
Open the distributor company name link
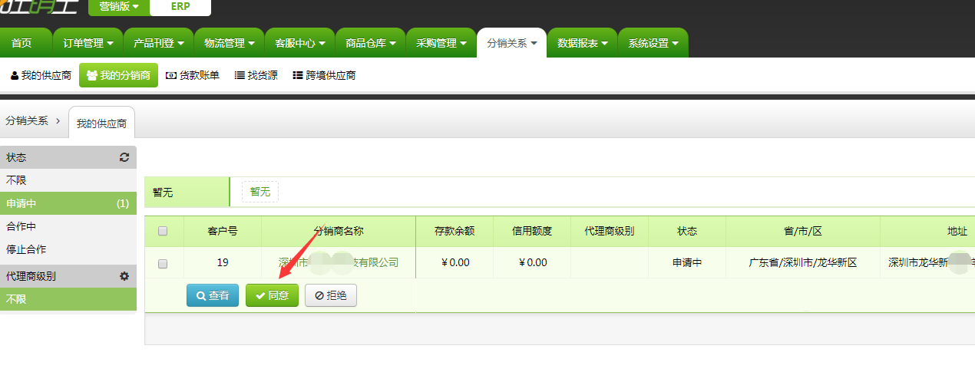coord(339,262)
